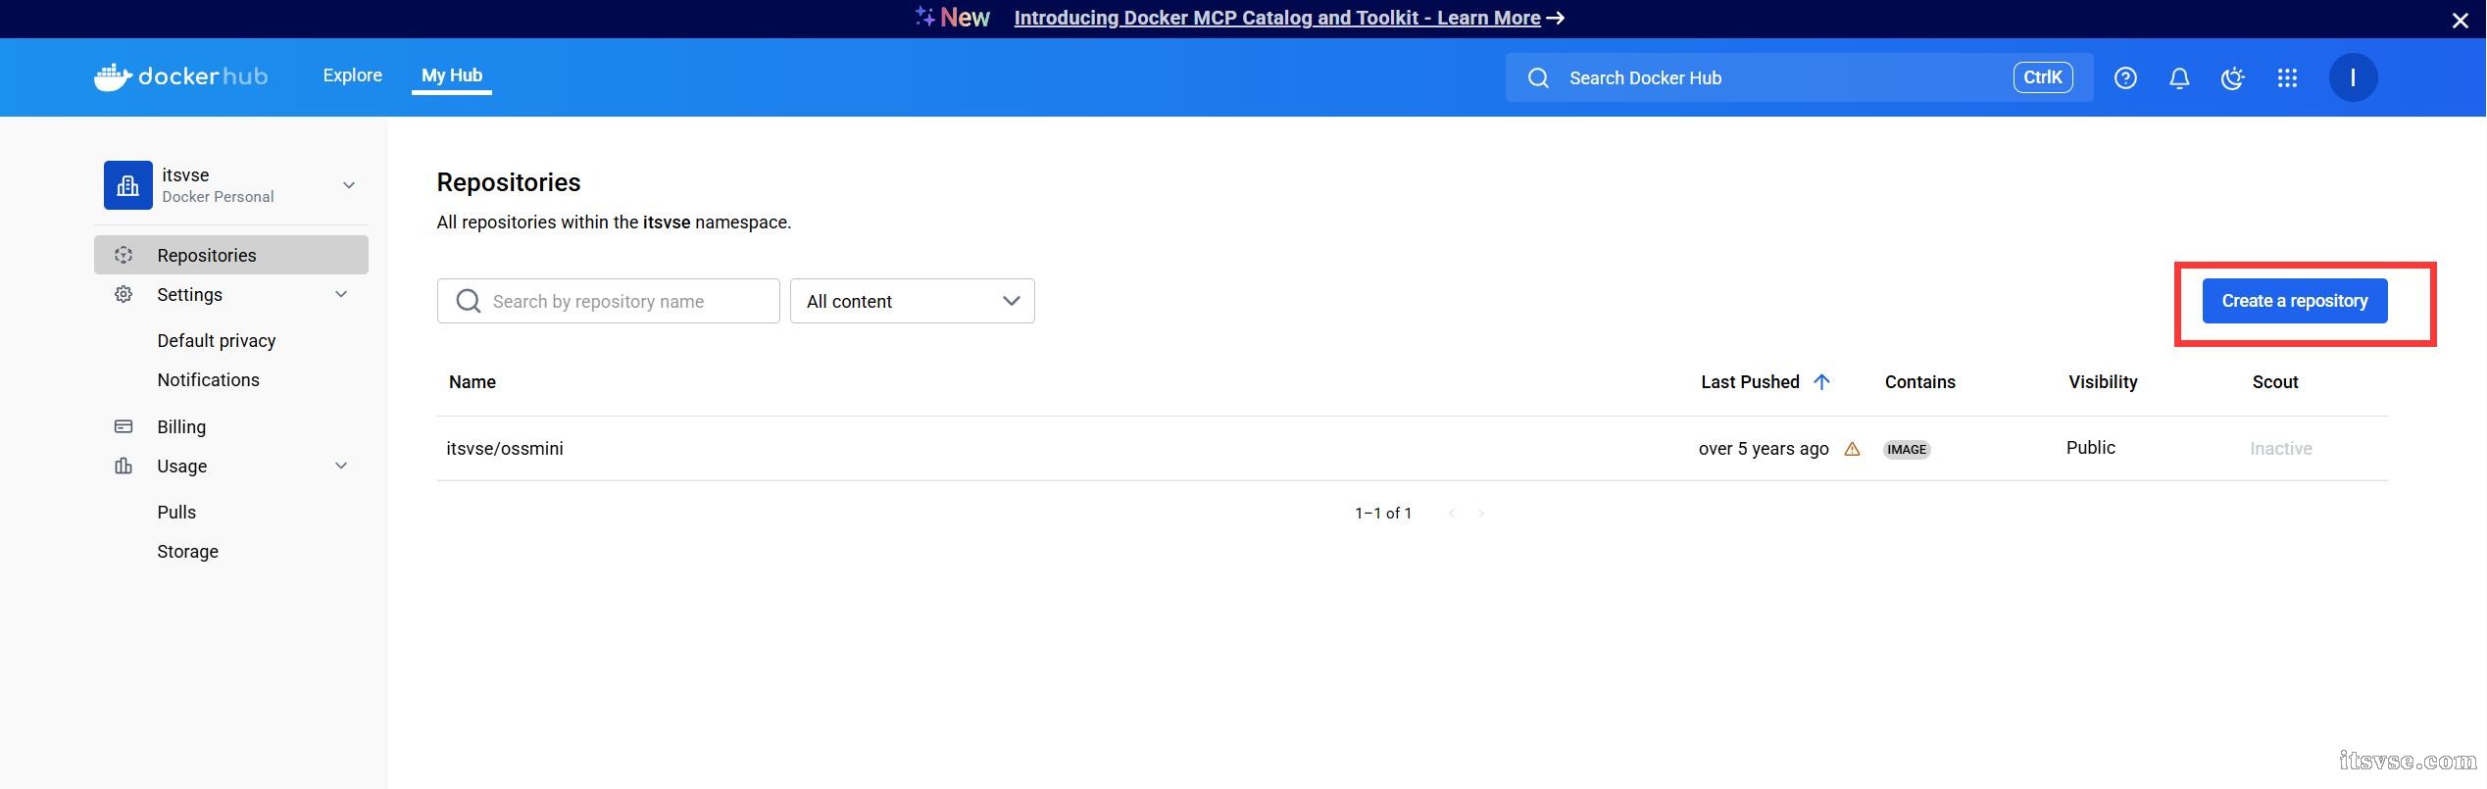This screenshot has height=789, width=2487.
Task: Switch to the Explore tab
Action: (x=353, y=75)
